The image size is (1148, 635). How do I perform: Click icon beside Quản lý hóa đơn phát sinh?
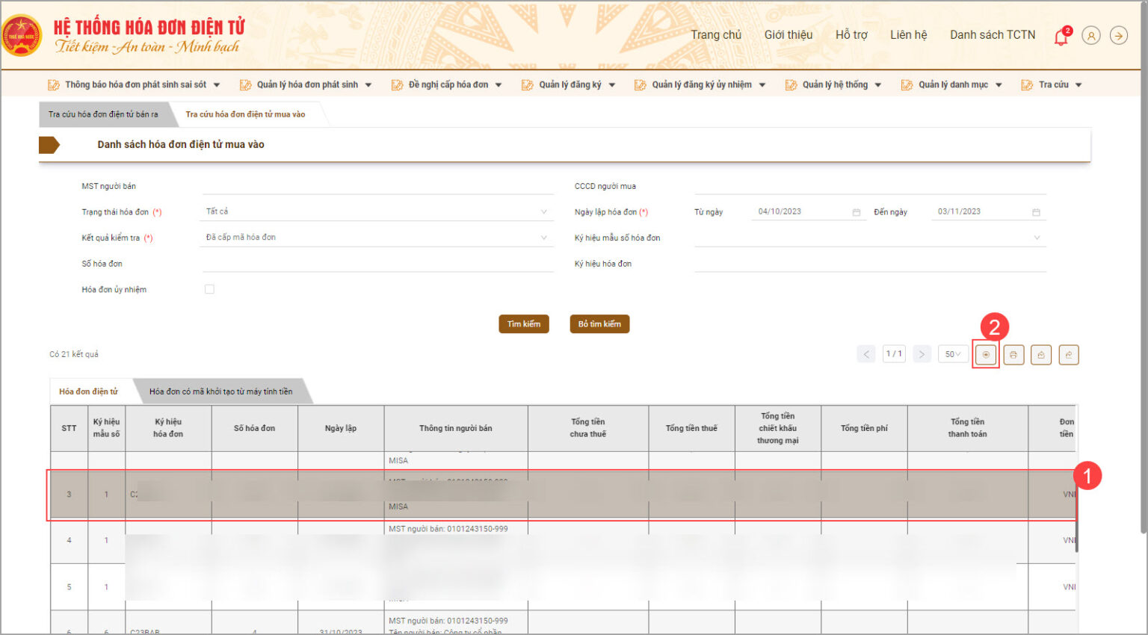245,85
